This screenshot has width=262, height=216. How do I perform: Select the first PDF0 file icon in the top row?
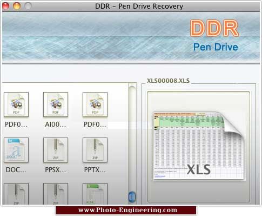pyautogui.click(x=16, y=104)
